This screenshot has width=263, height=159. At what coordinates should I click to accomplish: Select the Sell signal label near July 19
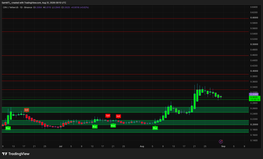point(108,116)
